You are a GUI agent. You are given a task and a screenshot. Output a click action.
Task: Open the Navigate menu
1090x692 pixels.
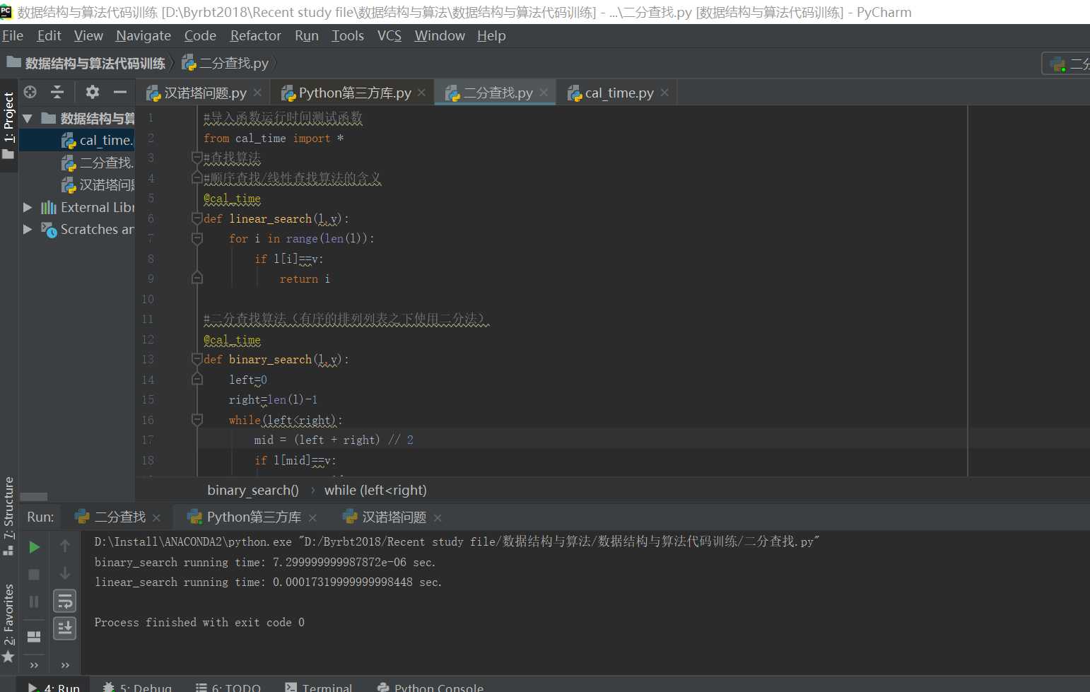click(x=143, y=35)
